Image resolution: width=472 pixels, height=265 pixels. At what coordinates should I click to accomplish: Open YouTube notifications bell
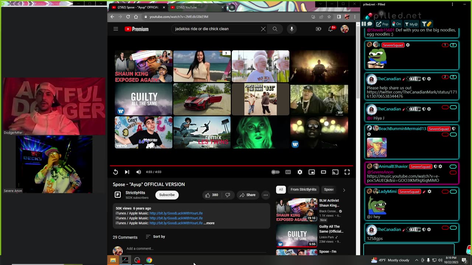point(331,29)
